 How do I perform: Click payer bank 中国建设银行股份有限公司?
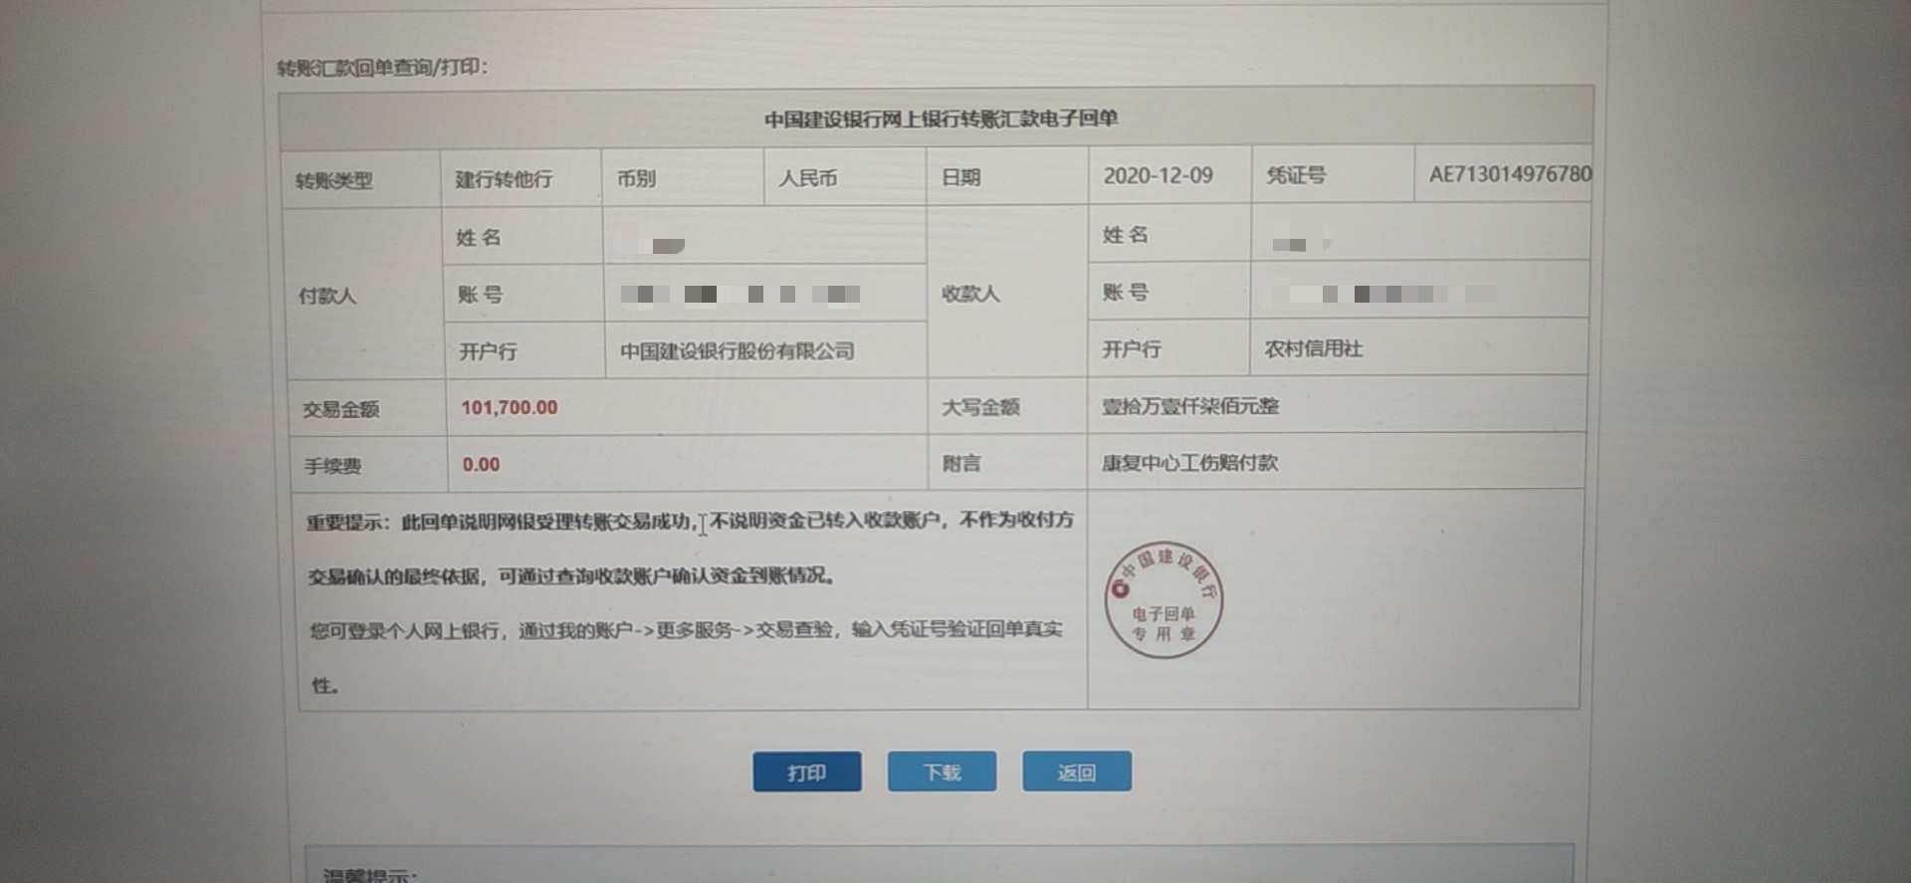point(737,350)
